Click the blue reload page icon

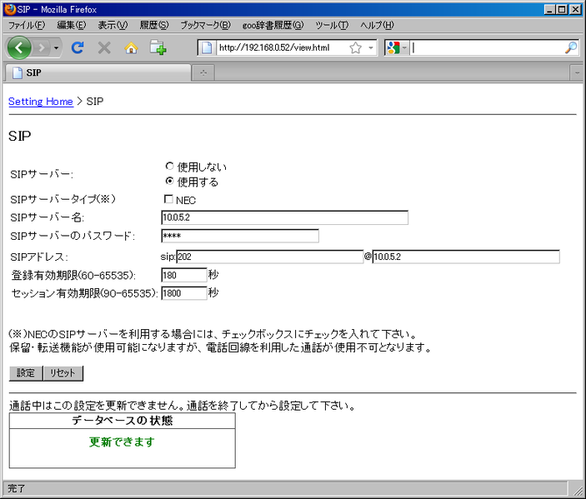(x=78, y=47)
